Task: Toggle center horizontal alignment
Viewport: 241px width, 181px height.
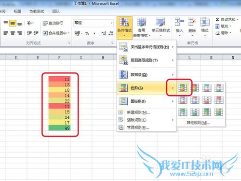Action: click(13, 33)
